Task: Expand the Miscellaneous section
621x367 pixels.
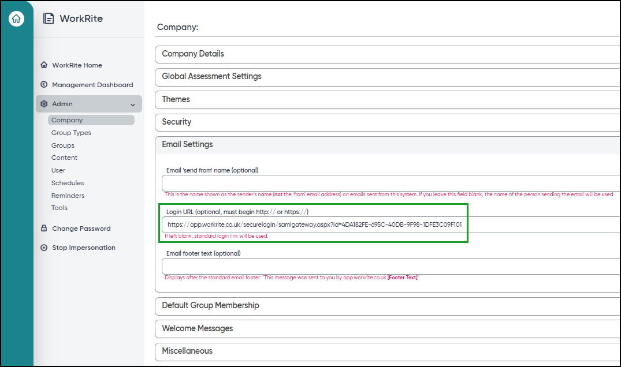Action: coord(388,351)
